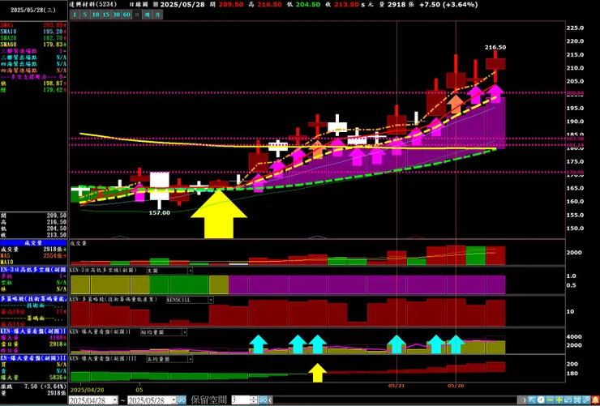Image resolution: width=600 pixels, height=406 pixels.
Task: Switch chart to 10-minute timeframe
Action: coord(96,15)
